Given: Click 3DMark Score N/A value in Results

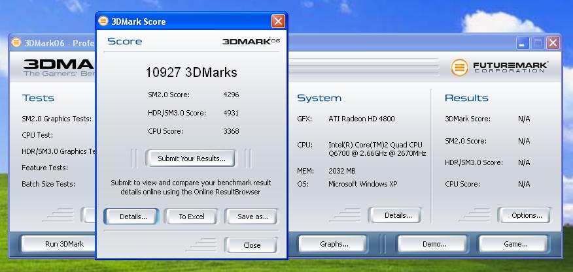Looking at the screenshot, I should point(524,119).
